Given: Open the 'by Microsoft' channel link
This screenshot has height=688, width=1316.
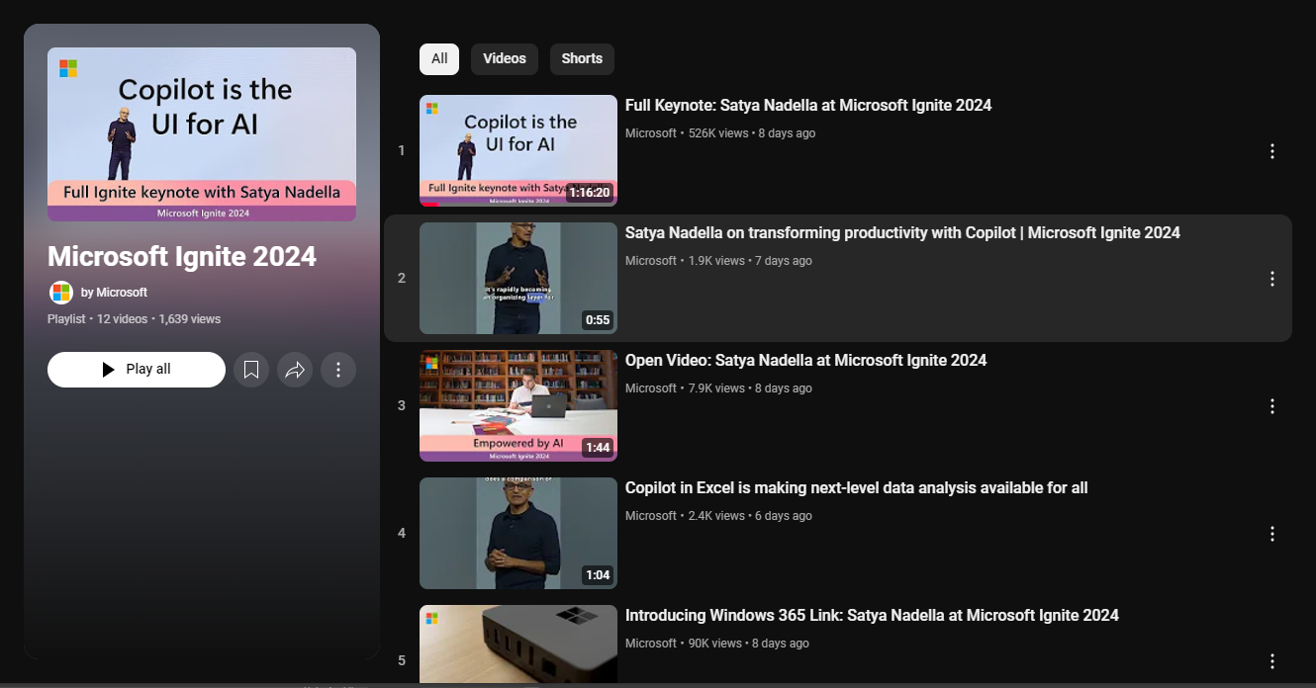Looking at the screenshot, I should click(x=114, y=293).
